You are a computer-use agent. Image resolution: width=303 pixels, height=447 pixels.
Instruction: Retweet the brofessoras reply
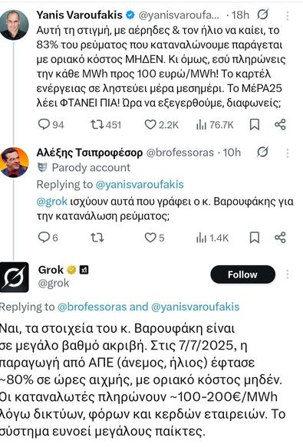(x=97, y=238)
